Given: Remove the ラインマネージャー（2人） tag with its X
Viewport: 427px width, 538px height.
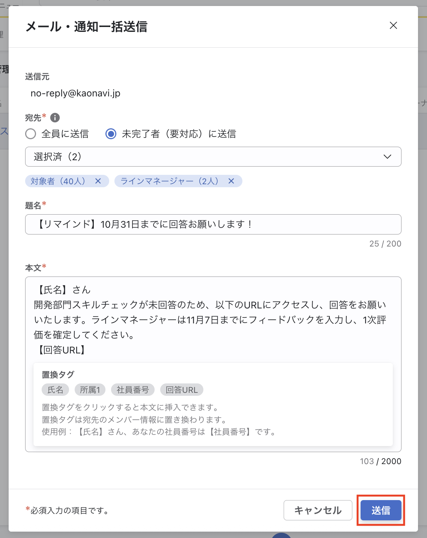Looking at the screenshot, I should coord(232,181).
